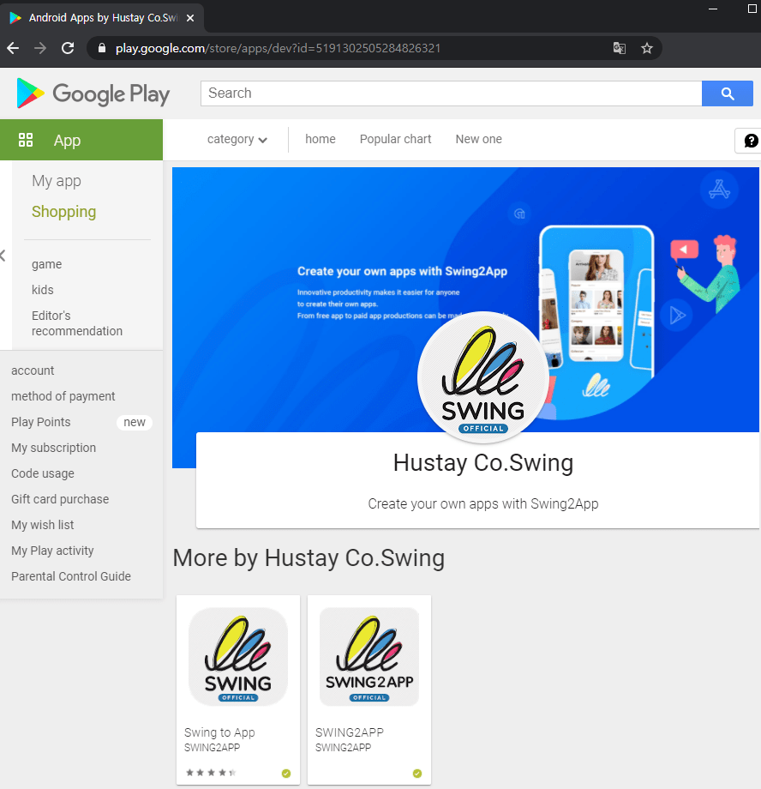Collapse the sidebar with left chevron
The image size is (761, 789).
tap(3, 256)
